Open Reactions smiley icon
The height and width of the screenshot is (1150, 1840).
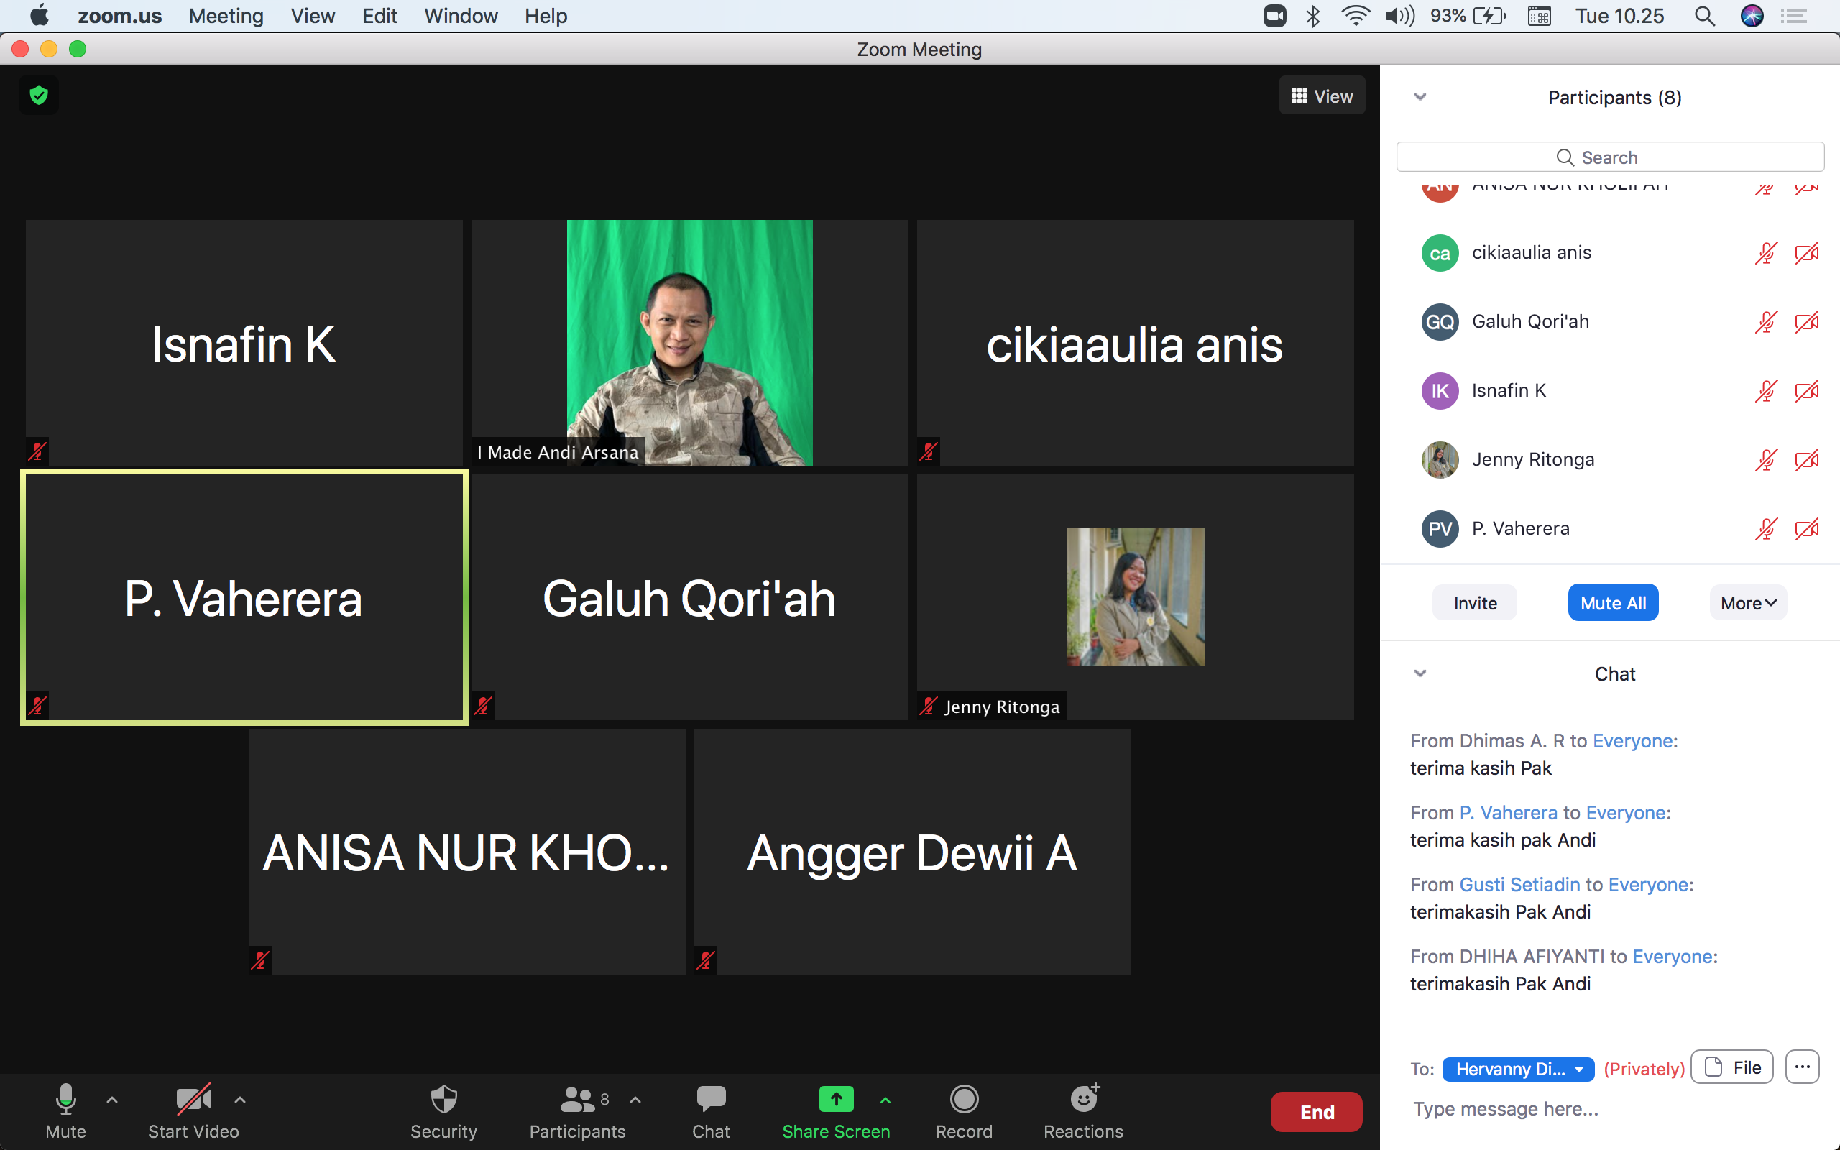pyautogui.click(x=1082, y=1100)
